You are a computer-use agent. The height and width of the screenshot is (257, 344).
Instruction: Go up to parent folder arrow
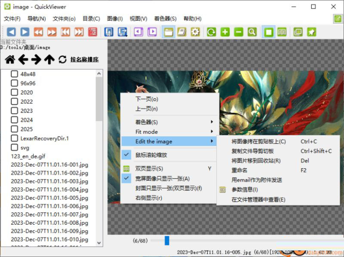click(49, 59)
